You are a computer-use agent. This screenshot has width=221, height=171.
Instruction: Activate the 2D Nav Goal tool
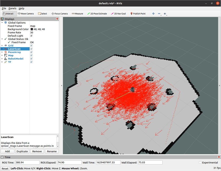click(x=118, y=14)
